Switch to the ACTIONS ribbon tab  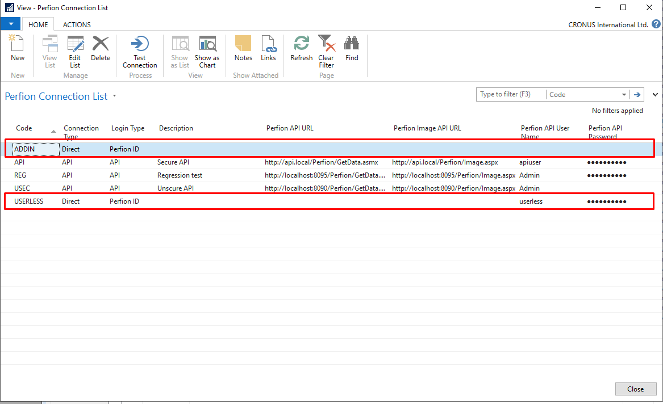[x=77, y=24]
